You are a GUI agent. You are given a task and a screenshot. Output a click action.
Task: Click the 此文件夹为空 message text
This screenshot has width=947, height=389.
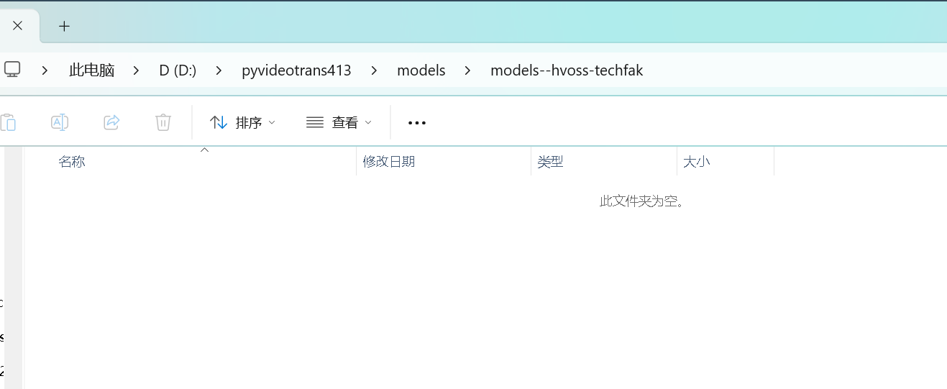click(x=643, y=201)
